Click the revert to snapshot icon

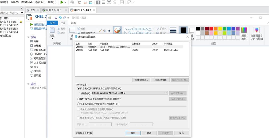point(85,2)
